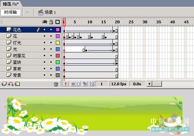
Task: Click the 12.0 fps frame rate field
Action: point(119,84)
